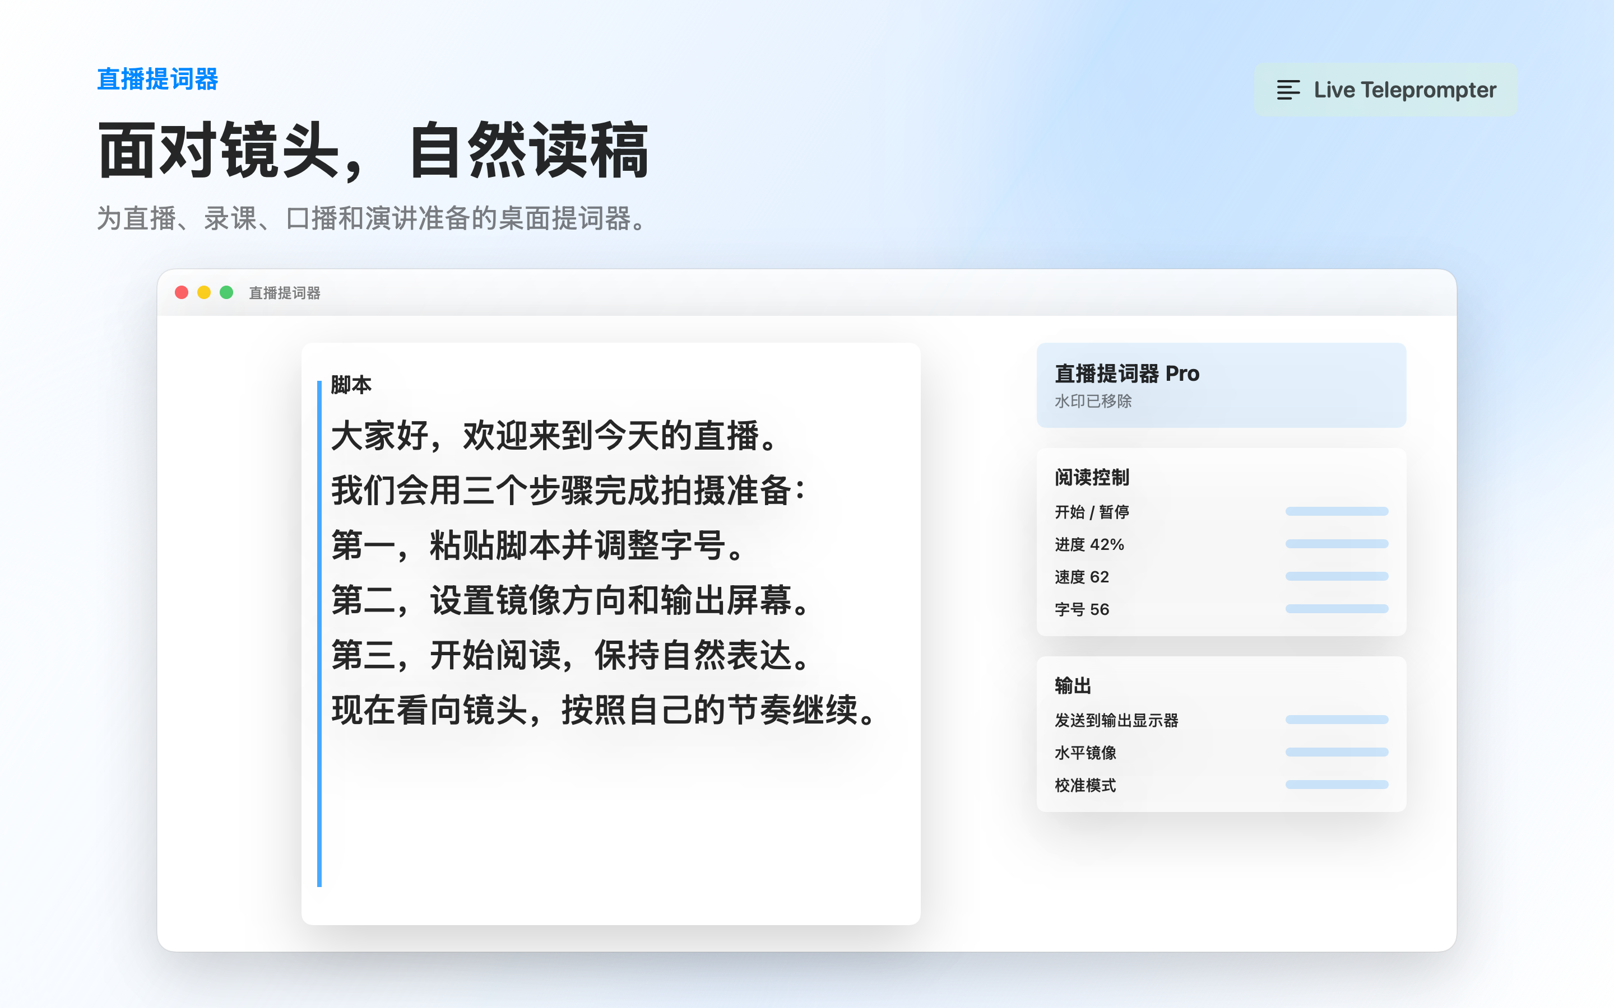Click the blue 直播提词器 heading at top
This screenshot has height=1008, width=1614.
(x=157, y=80)
